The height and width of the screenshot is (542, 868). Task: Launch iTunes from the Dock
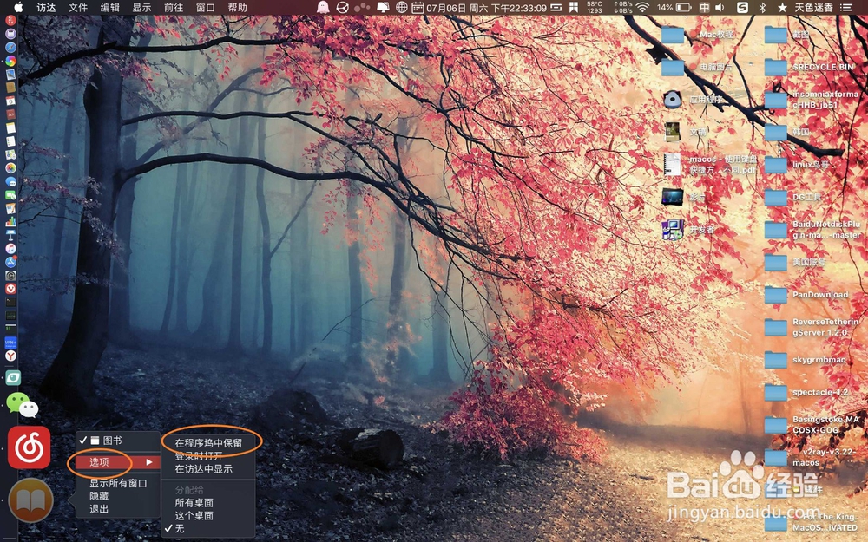(10, 248)
